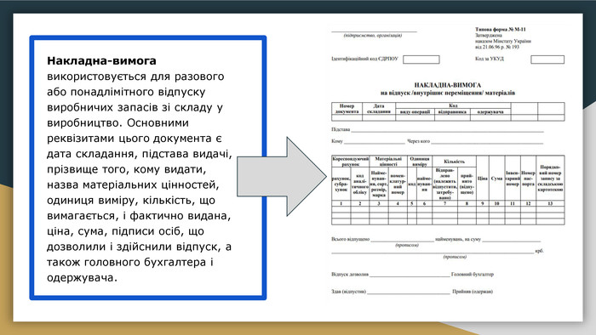Click the ЄДРПОУ identification code box
This screenshot has width=596, height=335.
[x=421, y=60]
